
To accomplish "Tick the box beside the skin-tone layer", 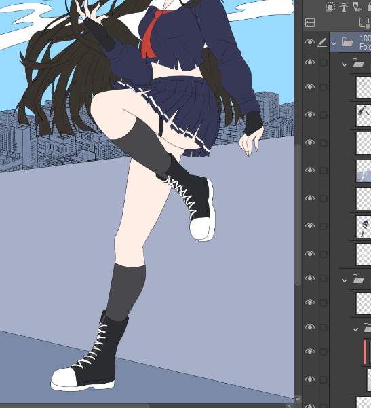I will 324,254.
